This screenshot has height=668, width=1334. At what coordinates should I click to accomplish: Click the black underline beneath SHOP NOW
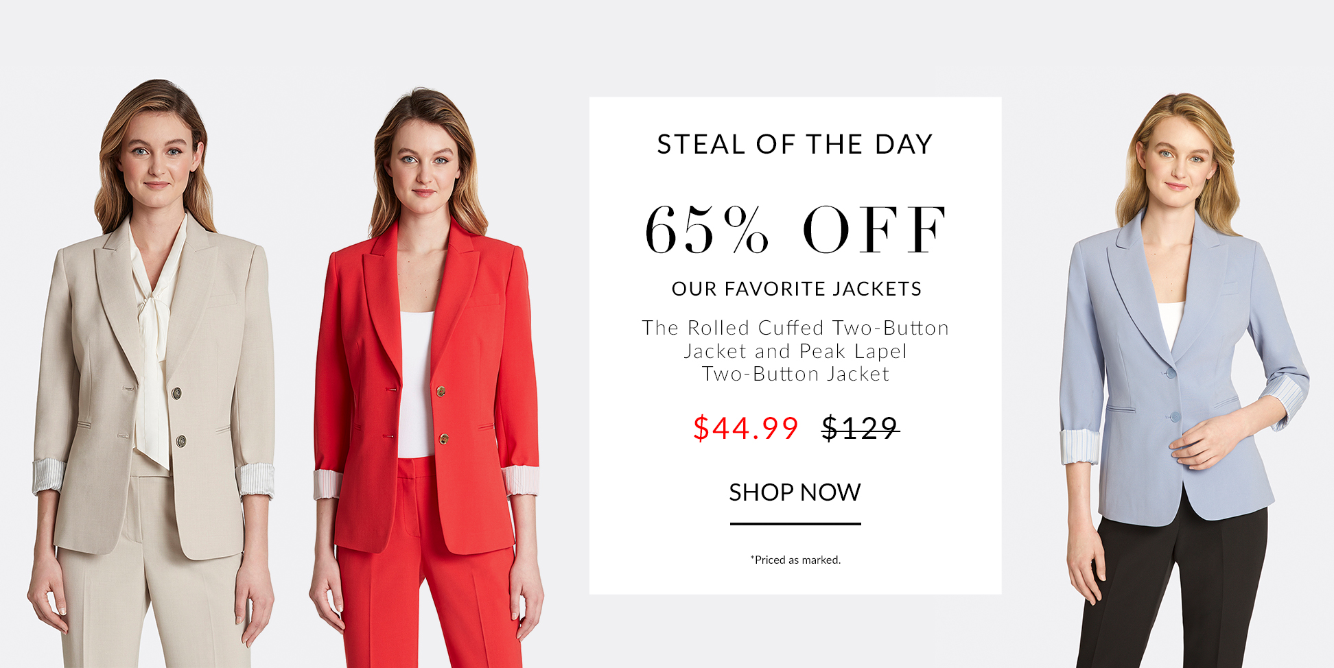click(795, 524)
